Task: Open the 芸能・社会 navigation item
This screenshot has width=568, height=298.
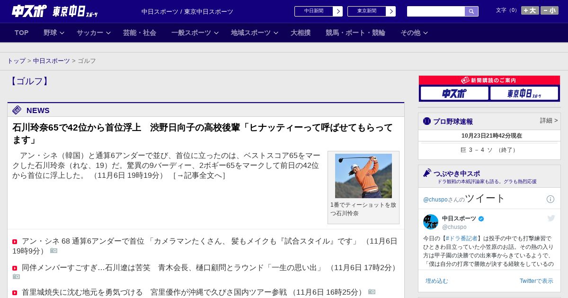Action: [140, 33]
